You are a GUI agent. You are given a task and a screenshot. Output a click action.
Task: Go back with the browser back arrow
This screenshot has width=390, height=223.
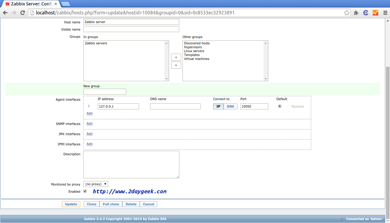coord(5,13)
